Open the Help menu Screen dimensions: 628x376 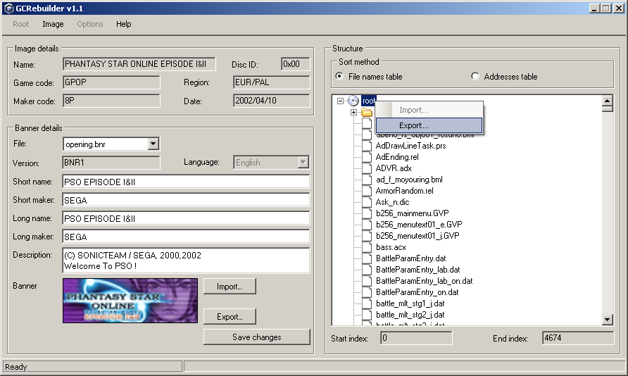[124, 24]
